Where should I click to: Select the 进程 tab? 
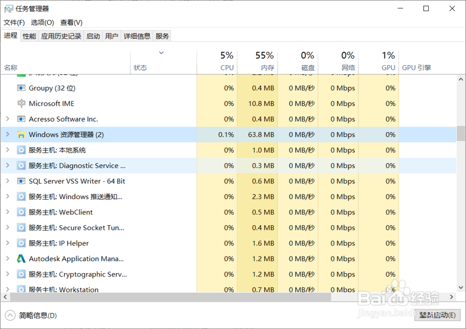click(x=11, y=36)
